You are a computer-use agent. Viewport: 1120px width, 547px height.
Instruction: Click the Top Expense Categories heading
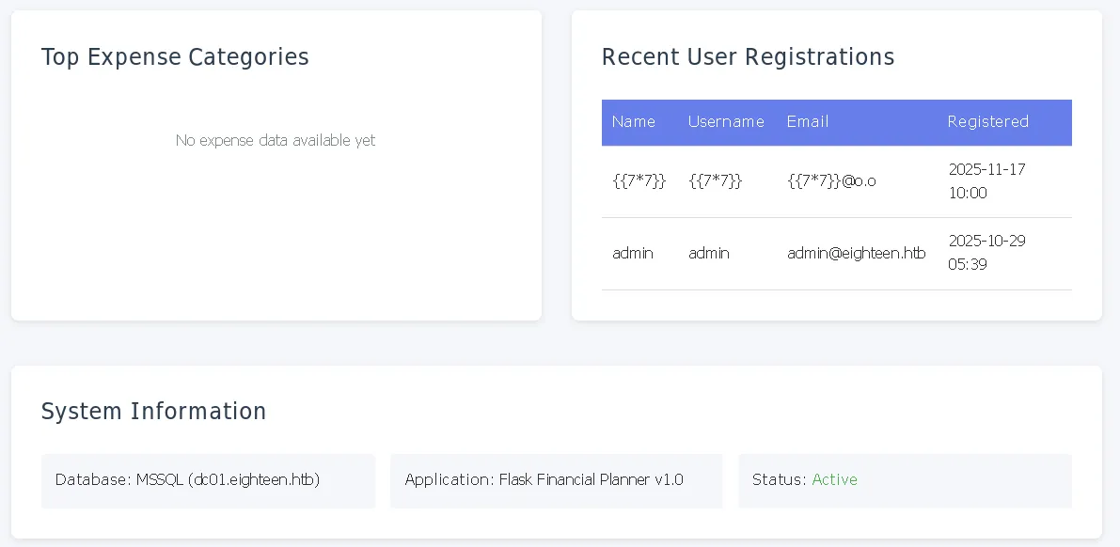(x=175, y=57)
